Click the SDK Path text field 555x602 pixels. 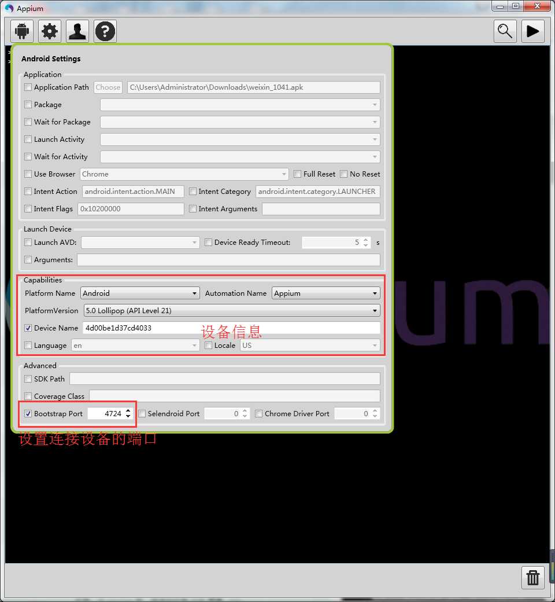point(225,379)
